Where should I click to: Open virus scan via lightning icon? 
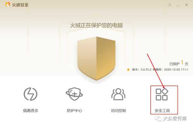click(30, 94)
